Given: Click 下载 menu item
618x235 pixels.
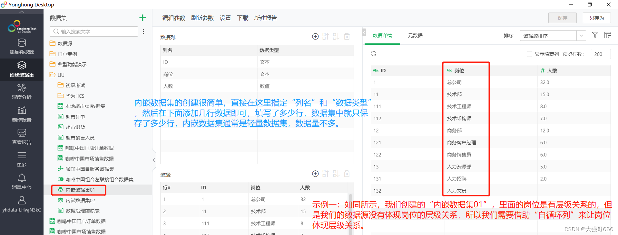Looking at the screenshot, I should tap(243, 18).
